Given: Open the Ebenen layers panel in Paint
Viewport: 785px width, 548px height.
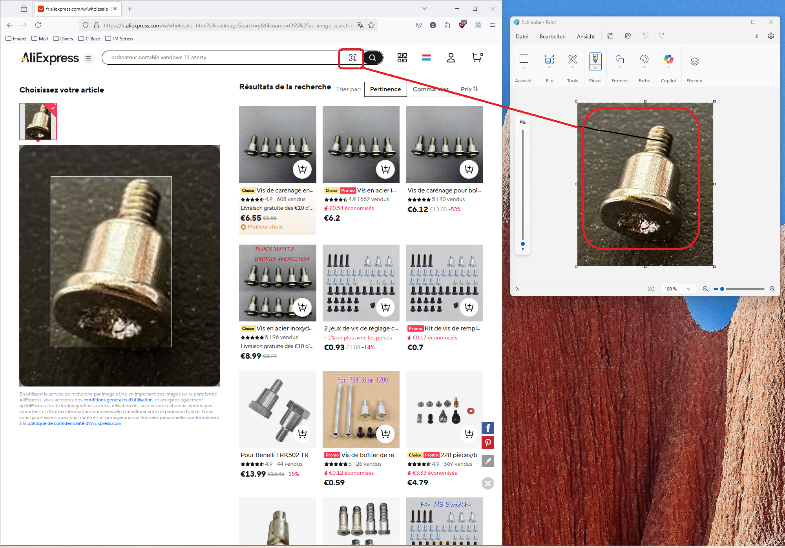Looking at the screenshot, I should click(x=694, y=62).
